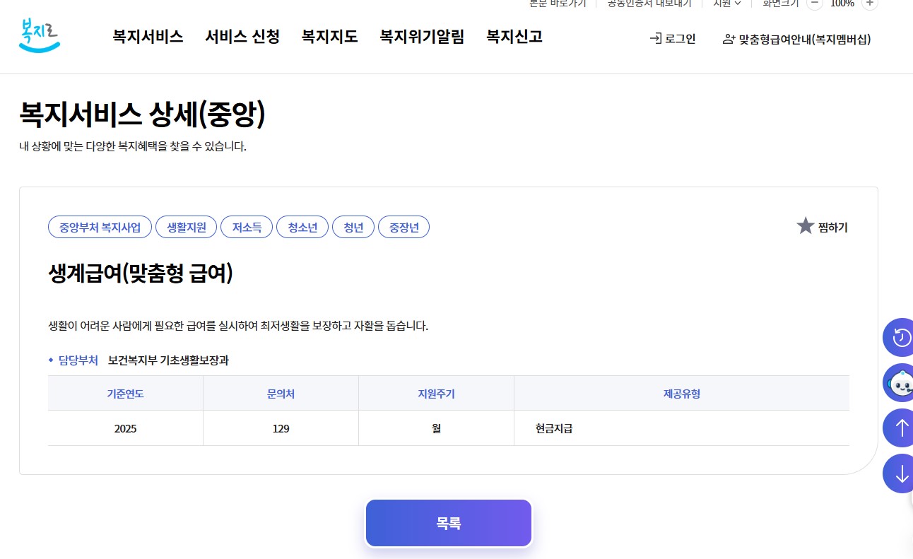Expand the 지원 dropdown
The width and height of the screenshot is (913, 559).
click(727, 4)
